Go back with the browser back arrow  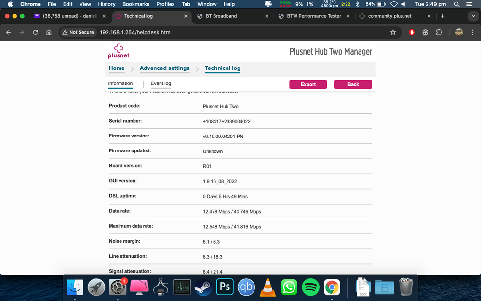pos(8,33)
